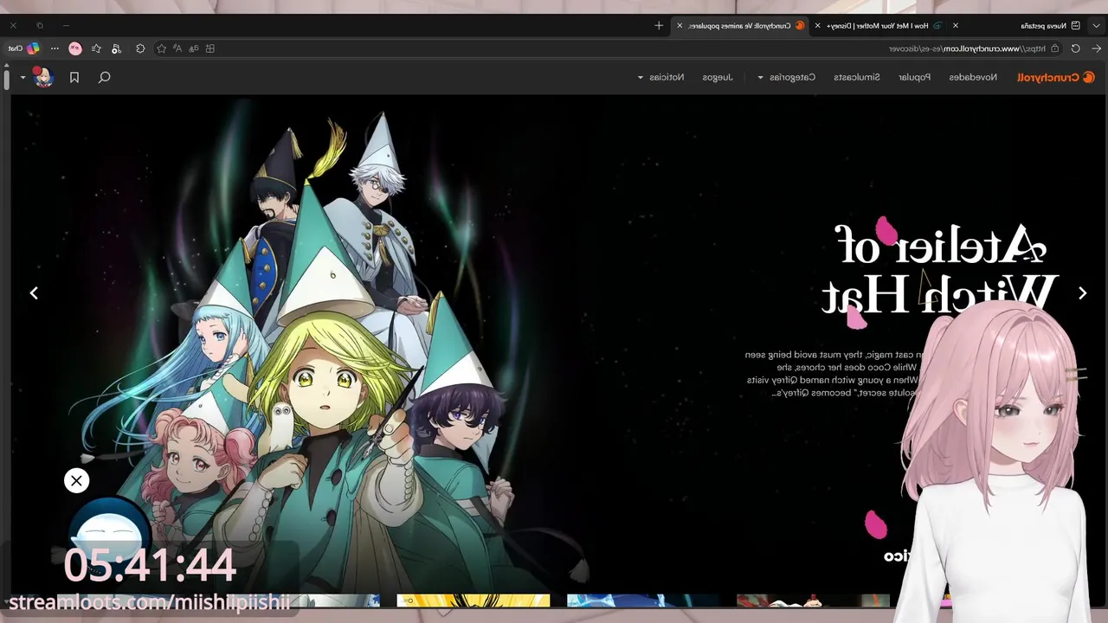Open the browser extensions puzzle icon

[x=140, y=48]
